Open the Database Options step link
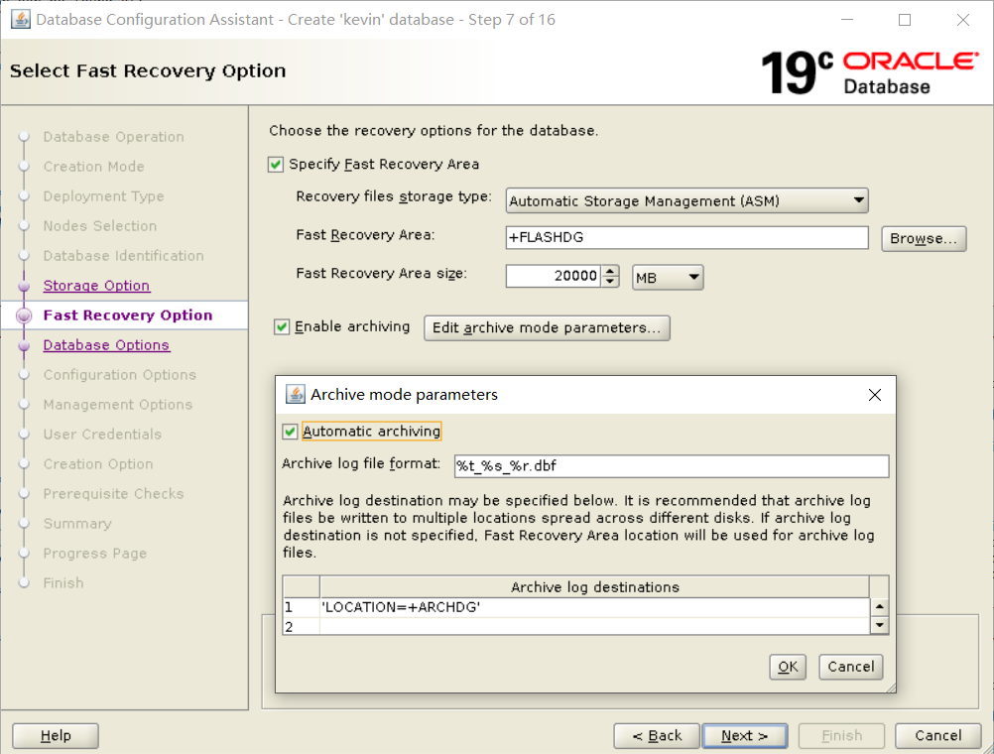This screenshot has height=754, width=994. pyautogui.click(x=106, y=345)
